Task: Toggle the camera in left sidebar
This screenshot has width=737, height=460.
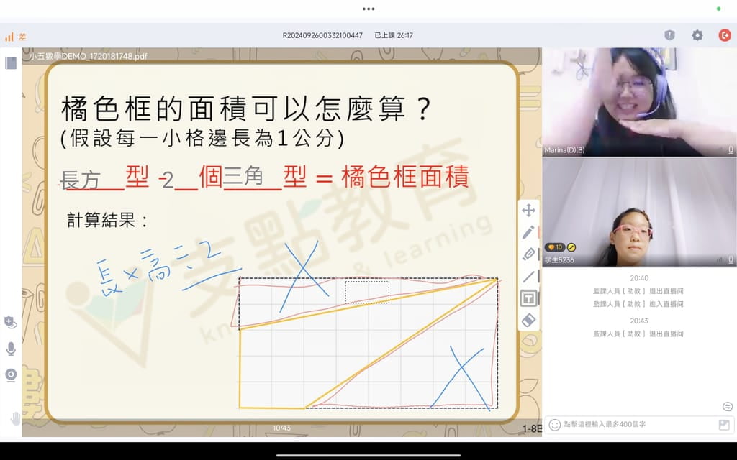Action: point(10,374)
